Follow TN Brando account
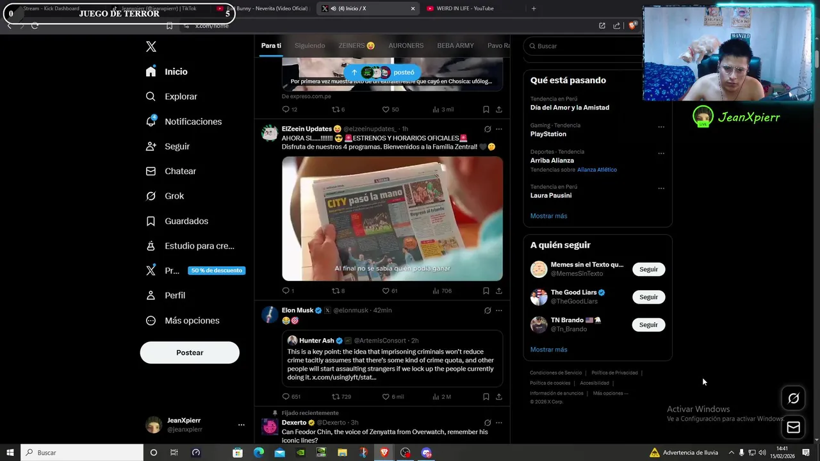 [x=648, y=325]
